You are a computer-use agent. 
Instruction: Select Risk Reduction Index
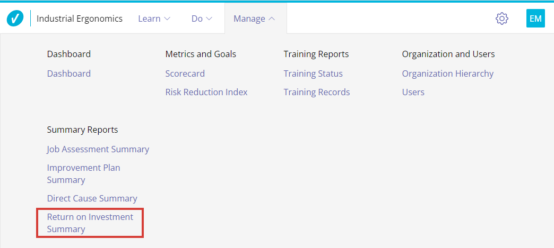(206, 92)
